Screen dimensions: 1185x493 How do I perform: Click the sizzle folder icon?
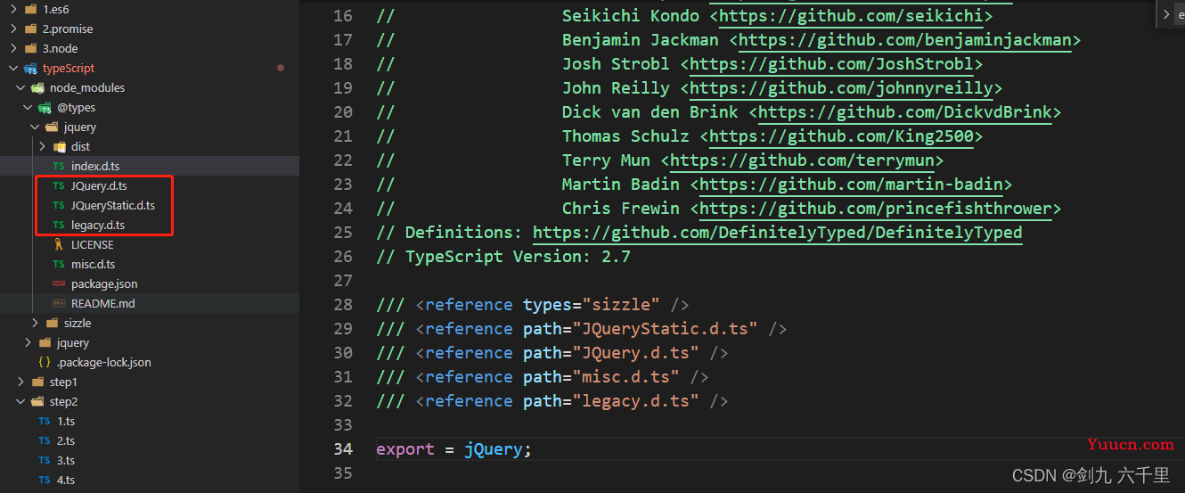(x=53, y=323)
